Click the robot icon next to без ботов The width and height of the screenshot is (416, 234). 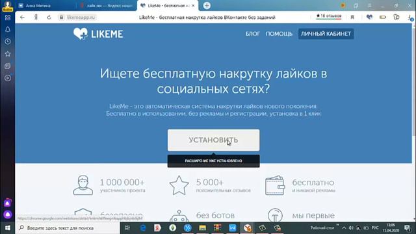pos(179,216)
